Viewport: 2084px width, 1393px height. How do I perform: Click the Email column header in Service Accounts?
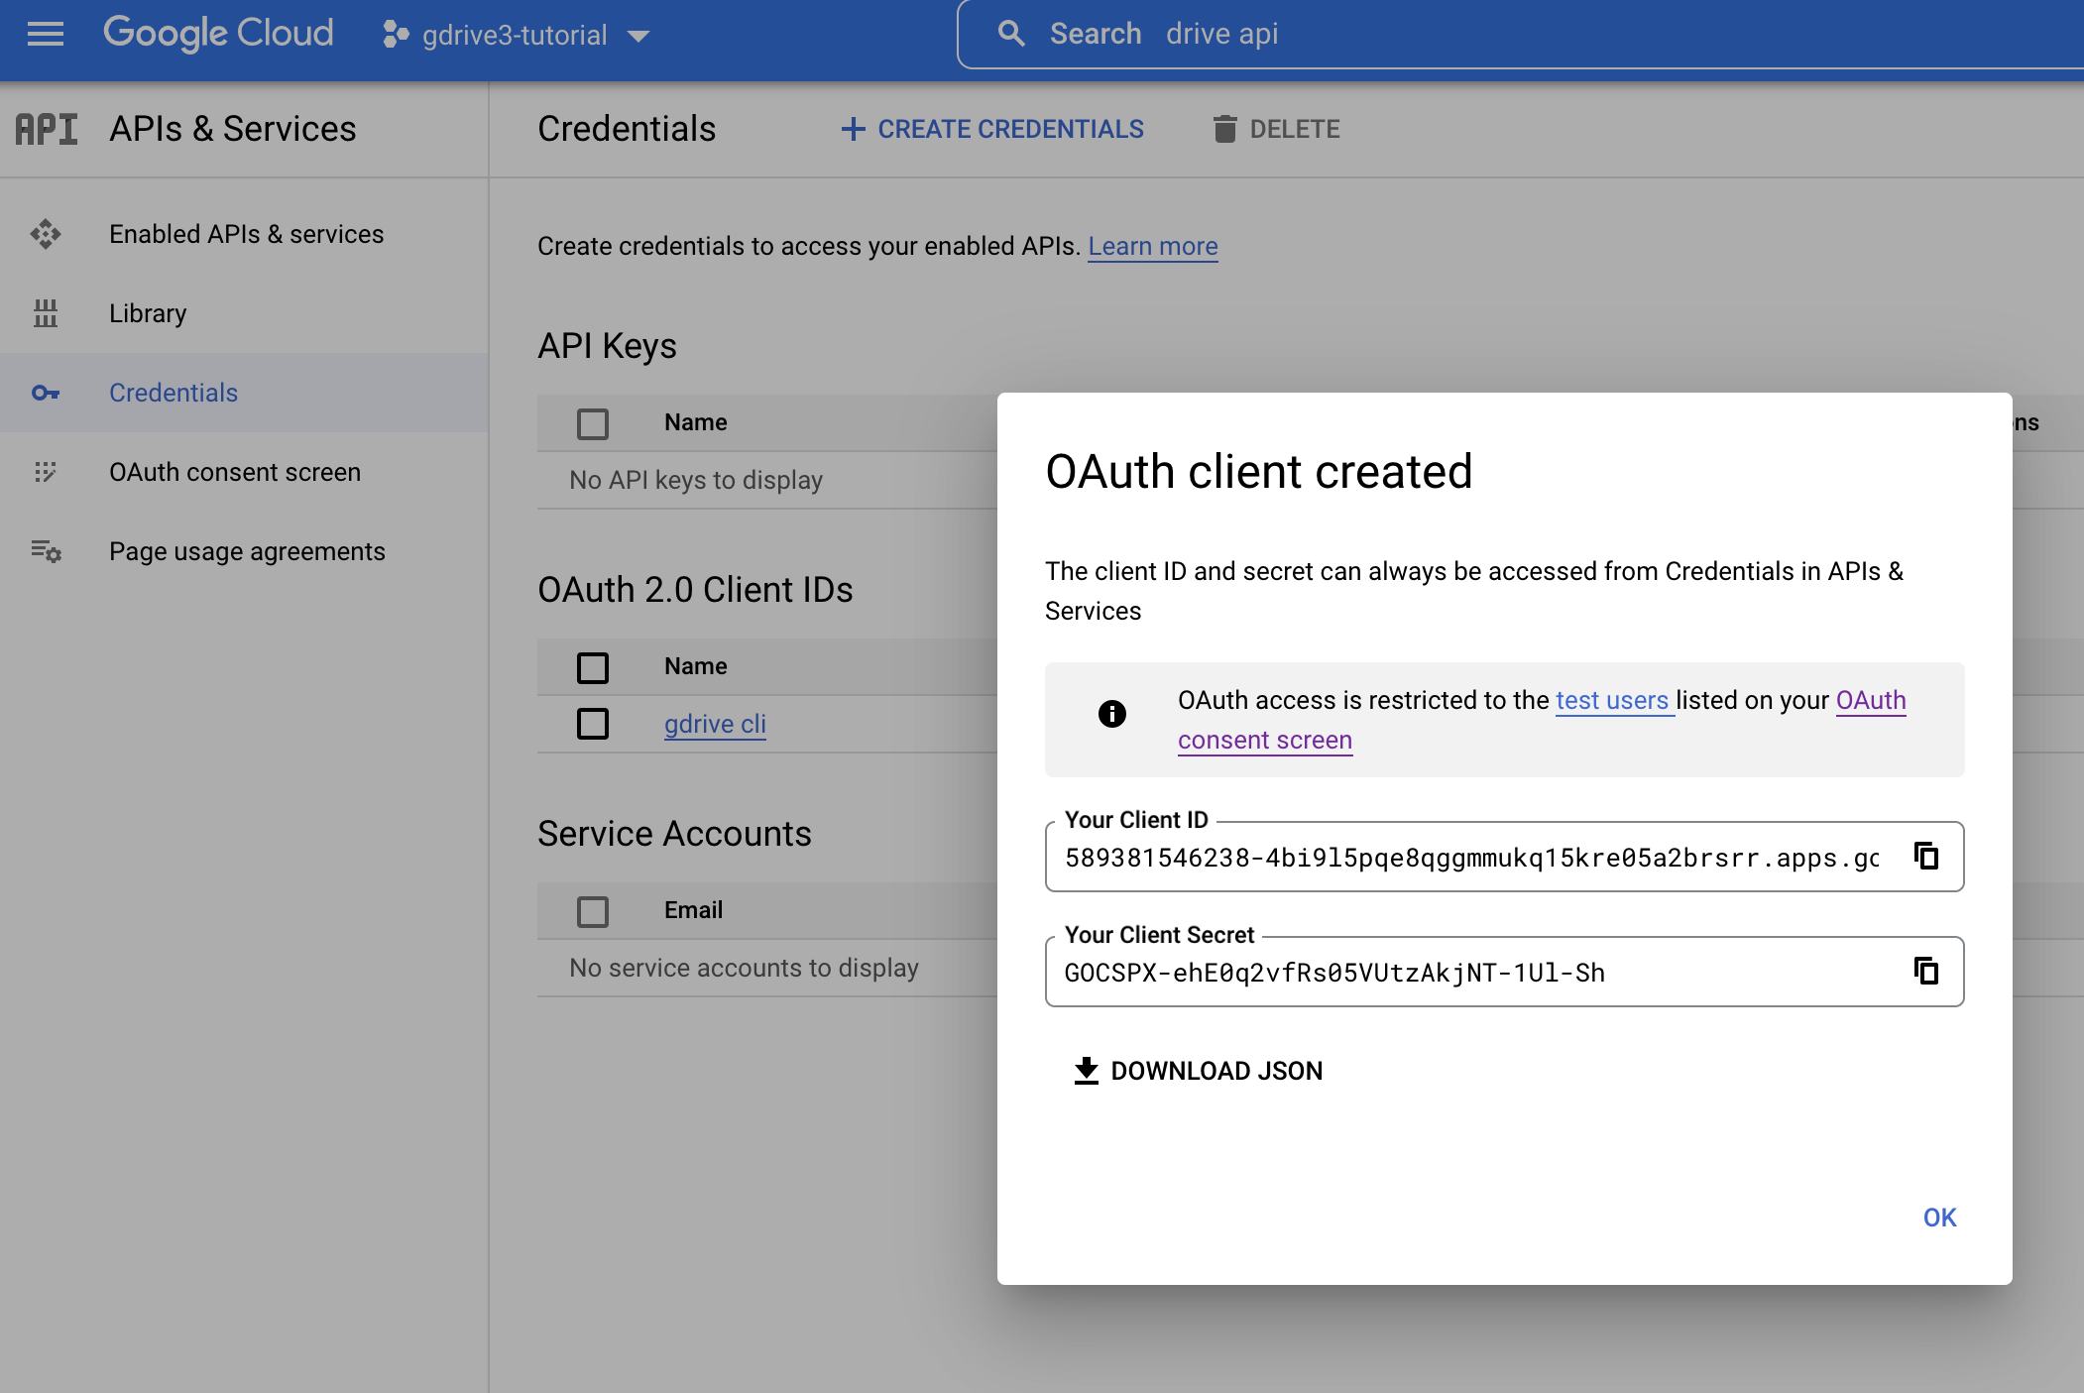coord(693,910)
